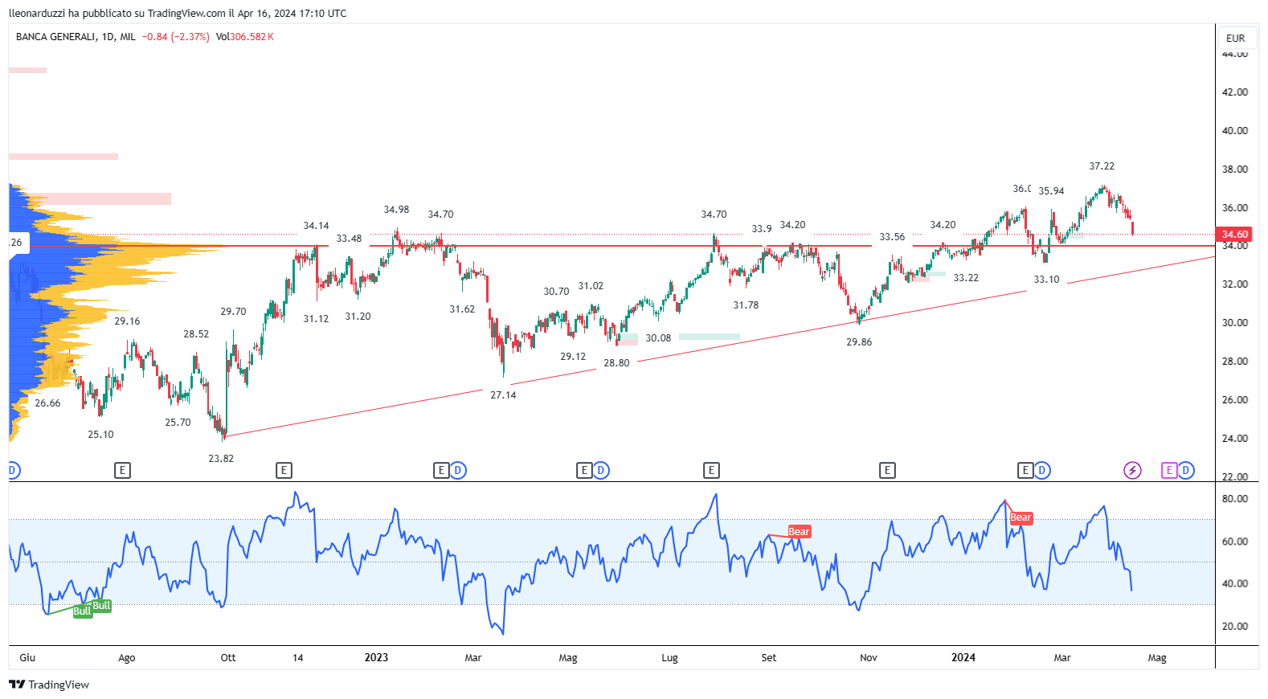This screenshot has height=699, width=1268.
Task: Click the 27.14 pivot low label
Action: point(503,395)
